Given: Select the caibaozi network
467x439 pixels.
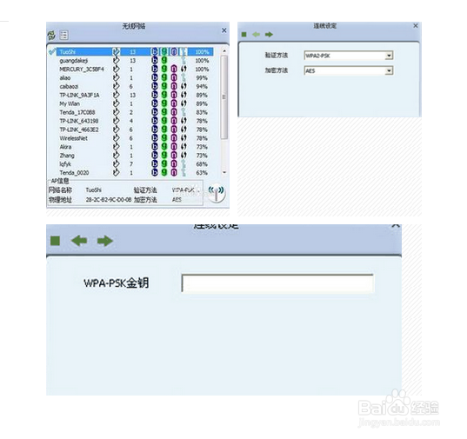Looking at the screenshot, I should click(69, 87).
